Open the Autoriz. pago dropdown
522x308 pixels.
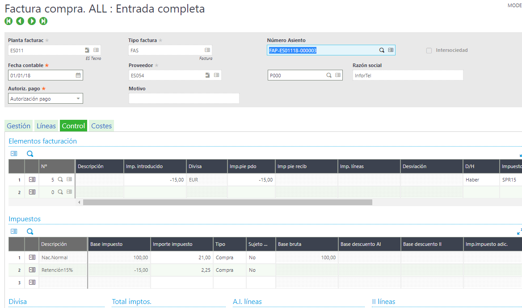tap(46, 98)
